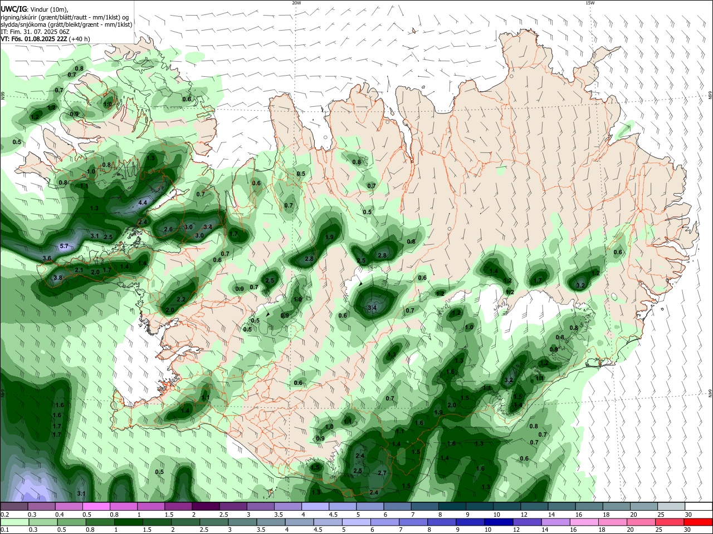Click the 5.7 precipitation value on the map
This screenshot has width=713, height=534.
coord(64,246)
